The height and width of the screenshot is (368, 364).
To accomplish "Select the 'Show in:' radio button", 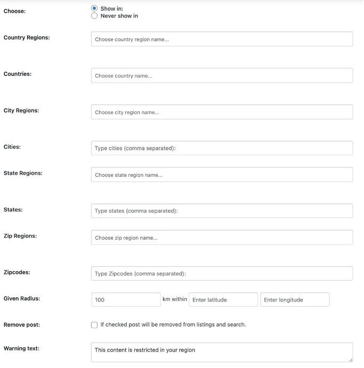I will [x=94, y=9].
